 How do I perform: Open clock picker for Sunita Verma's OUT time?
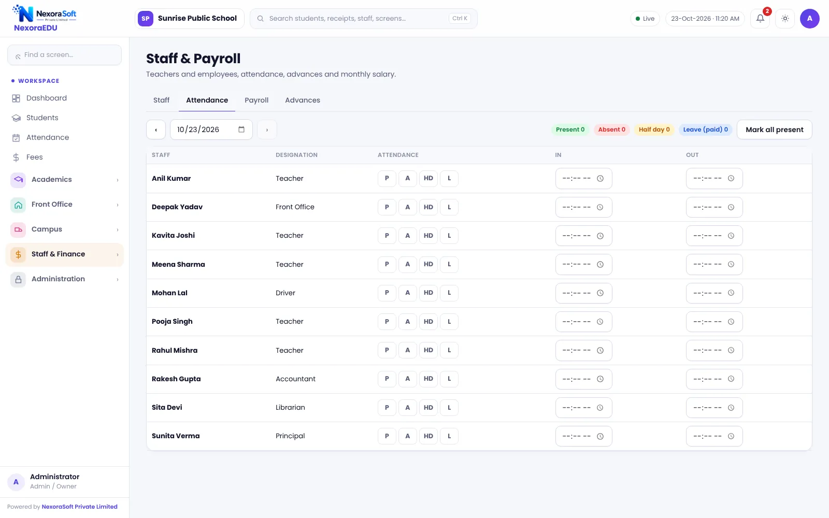731,436
